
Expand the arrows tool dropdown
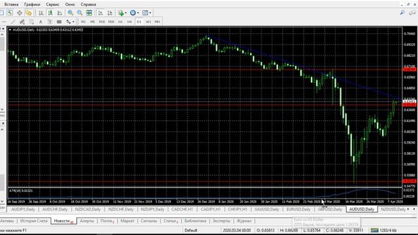[x=73, y=22]
